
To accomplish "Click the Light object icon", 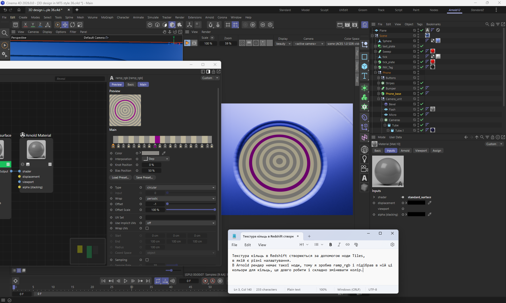I will (x=364, y=159).
